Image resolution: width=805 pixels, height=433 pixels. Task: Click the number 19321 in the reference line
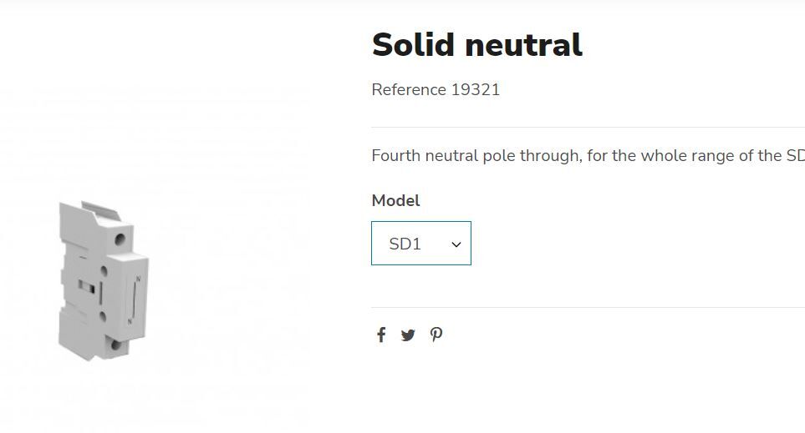click(476, 89)
